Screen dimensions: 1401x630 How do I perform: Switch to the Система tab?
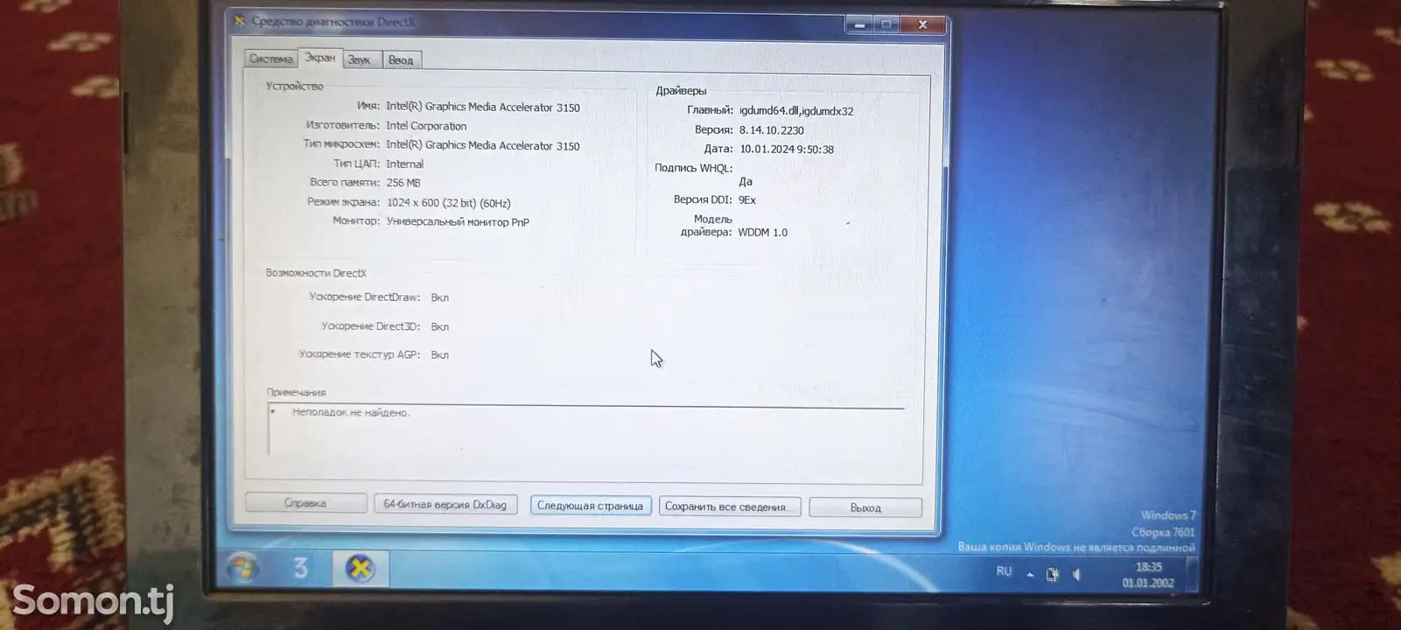click(270, 59)
